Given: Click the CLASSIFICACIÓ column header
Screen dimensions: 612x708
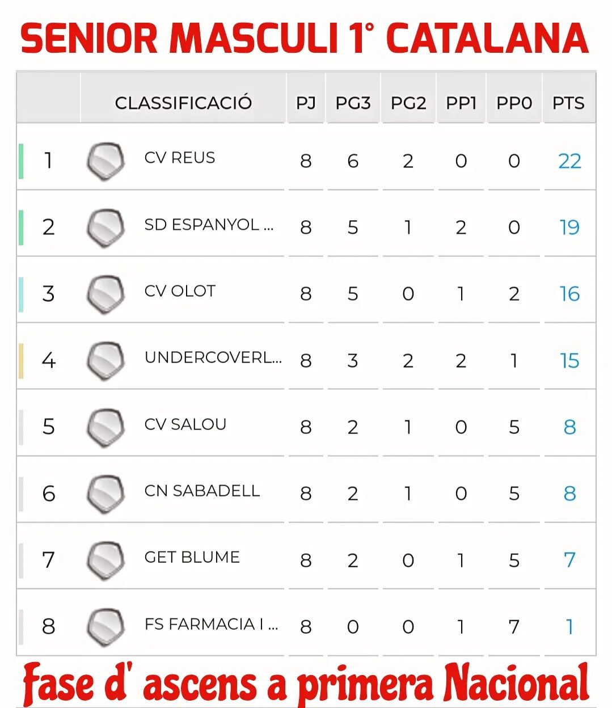Looking at the screenshot, I should pos(183,103).
